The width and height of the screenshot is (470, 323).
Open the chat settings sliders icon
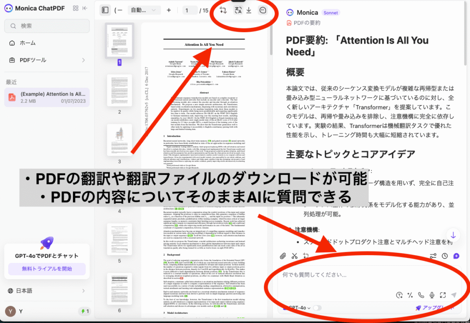pyautogui.click(x=433, y=256)
